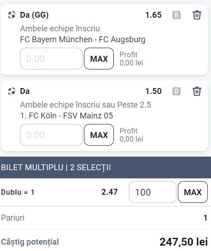
Task: Delete the Bayern München - Augsburg selection
Action: [x=197, y=15]
